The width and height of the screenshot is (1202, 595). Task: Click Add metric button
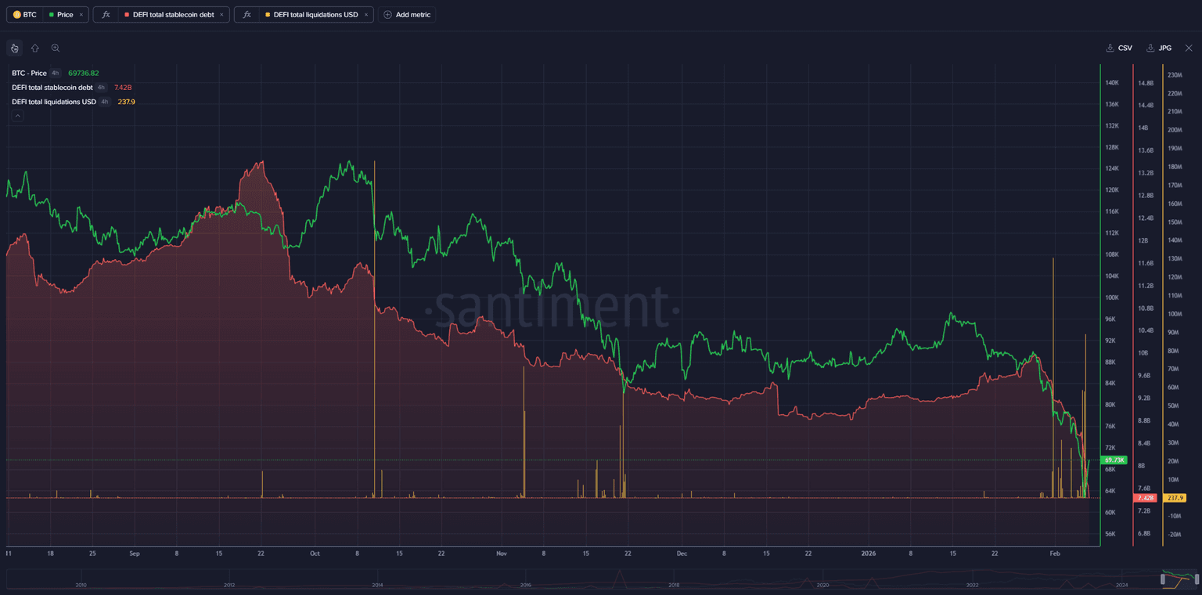point(407,15)
